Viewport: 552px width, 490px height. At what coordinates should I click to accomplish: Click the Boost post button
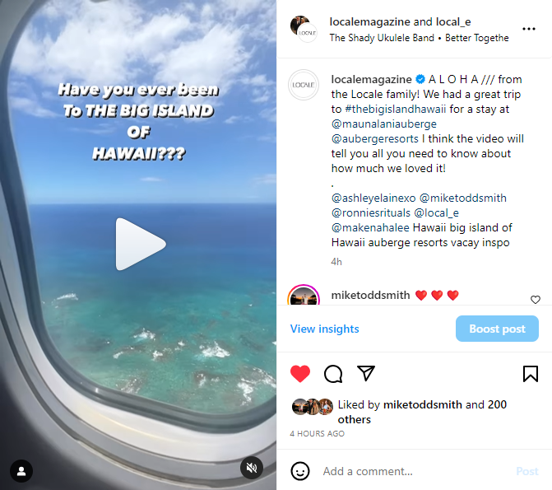(497, 329)
